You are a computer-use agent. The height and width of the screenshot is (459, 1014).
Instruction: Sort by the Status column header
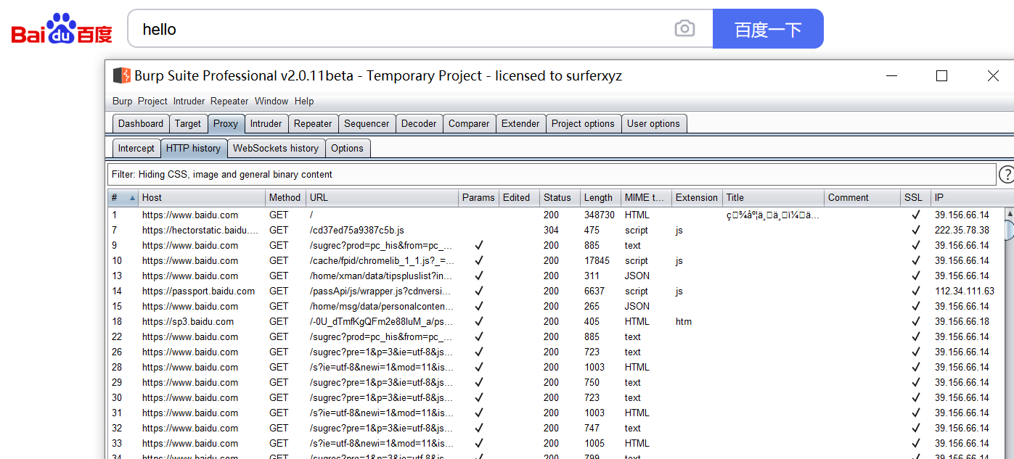pyautogui.click(x=560, y=197)
